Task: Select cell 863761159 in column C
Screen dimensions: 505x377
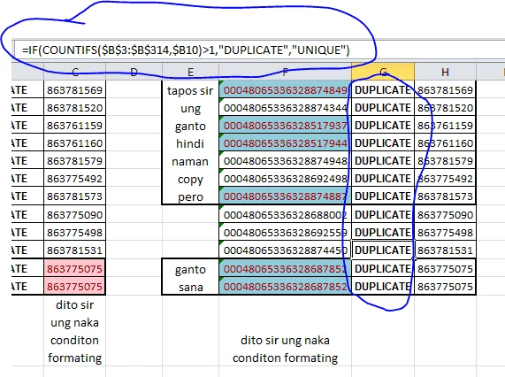Action: click(74, 125)
